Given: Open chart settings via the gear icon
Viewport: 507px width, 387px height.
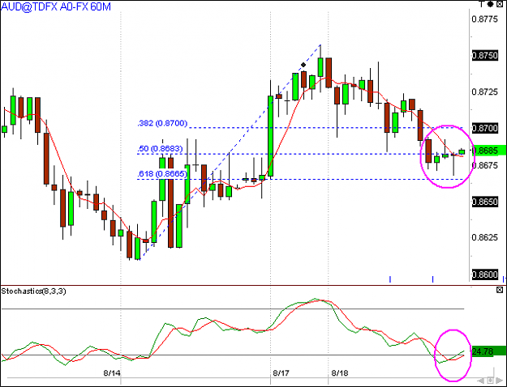Looking at the screenshot, I should 491,4.
